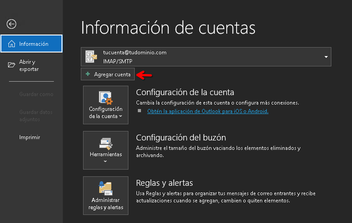Open the Abrir y exportar section
Viewport: 352px width, 223px height.
point(29,66)
